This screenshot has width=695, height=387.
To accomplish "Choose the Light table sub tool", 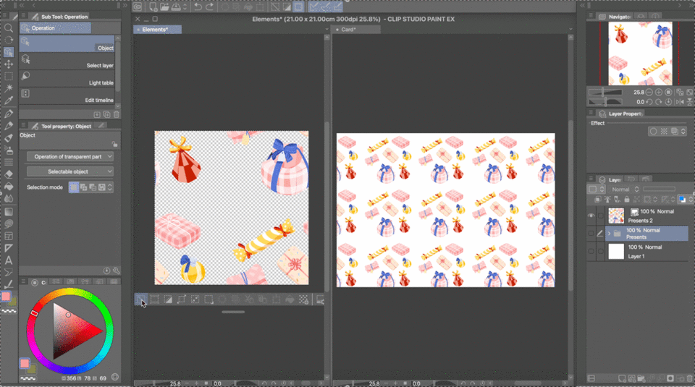I will click(x=67, y=78).
